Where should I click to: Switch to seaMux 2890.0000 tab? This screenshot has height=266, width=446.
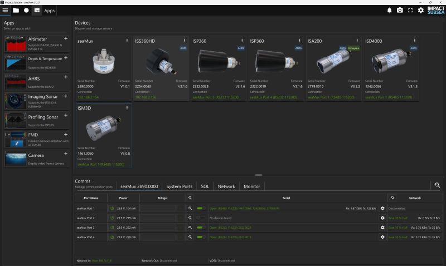pos(139,186)
